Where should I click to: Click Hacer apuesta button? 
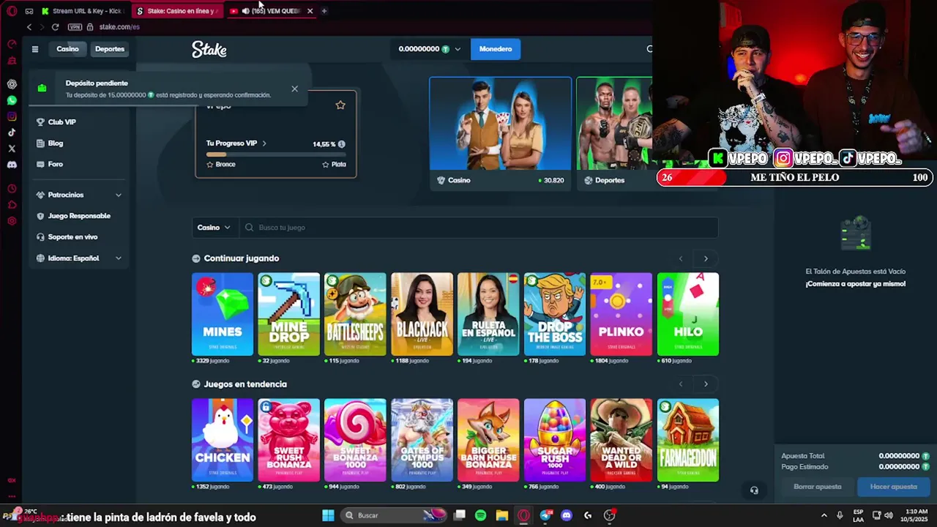pyautogui.click(x=893, y=487)
